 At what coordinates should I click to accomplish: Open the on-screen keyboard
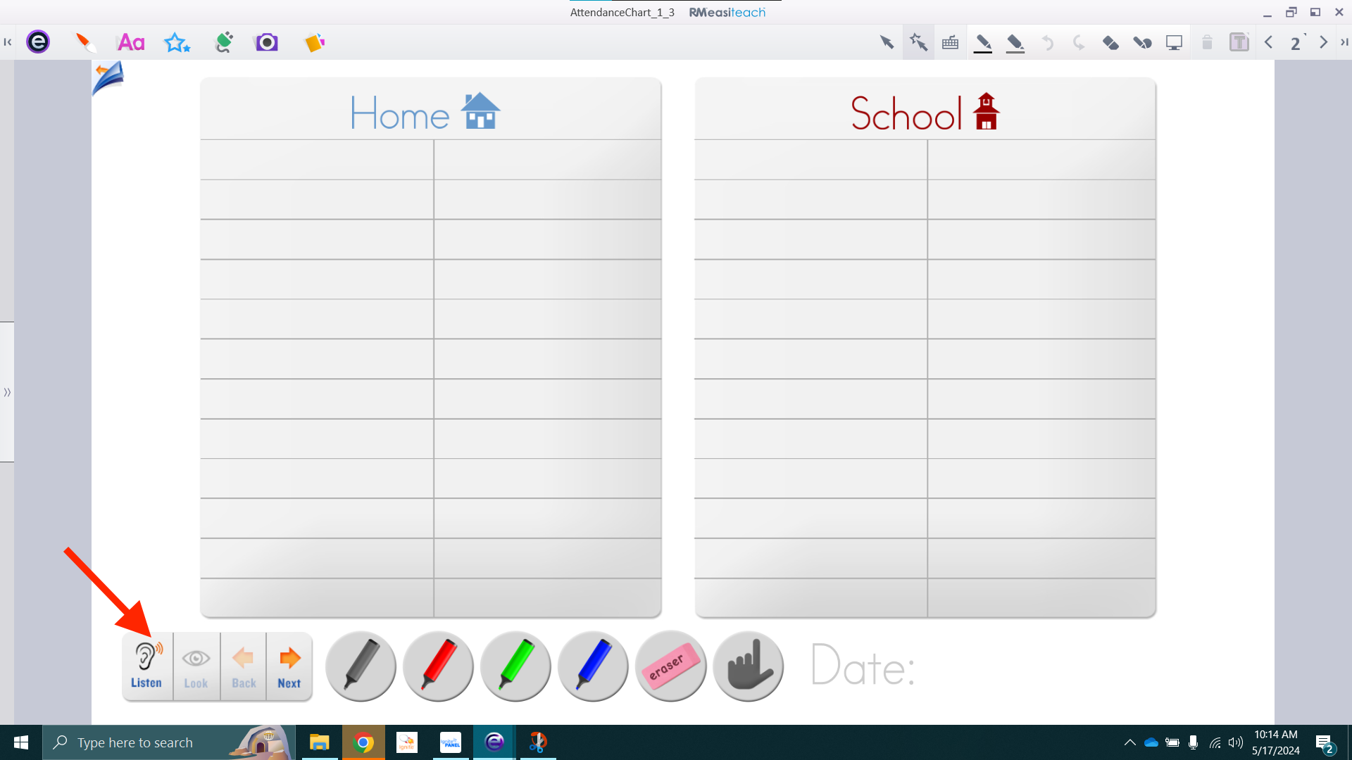tap(950, 42)
